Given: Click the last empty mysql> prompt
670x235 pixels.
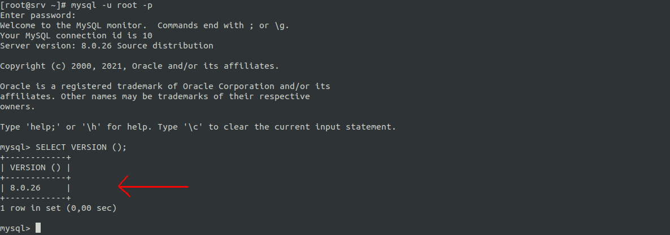Looking at the screenshot, I should [x=15, y=228].
